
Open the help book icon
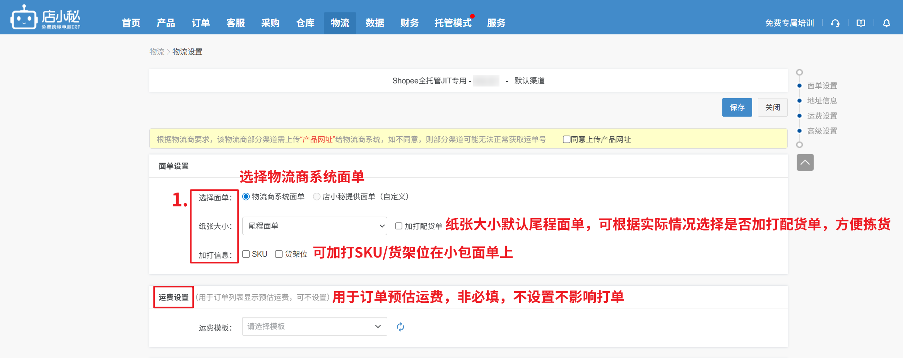coord(861,23)
